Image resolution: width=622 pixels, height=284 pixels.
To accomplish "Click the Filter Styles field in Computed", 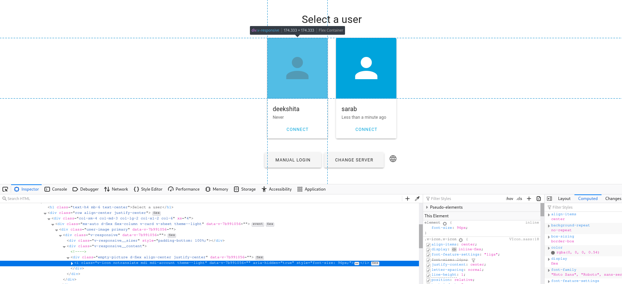I will (584, 207).
